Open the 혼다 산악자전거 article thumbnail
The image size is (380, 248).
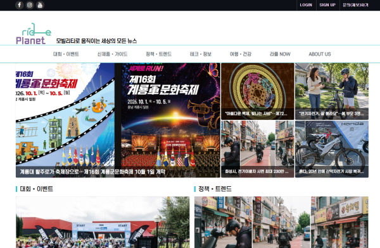tap(332, 149)
